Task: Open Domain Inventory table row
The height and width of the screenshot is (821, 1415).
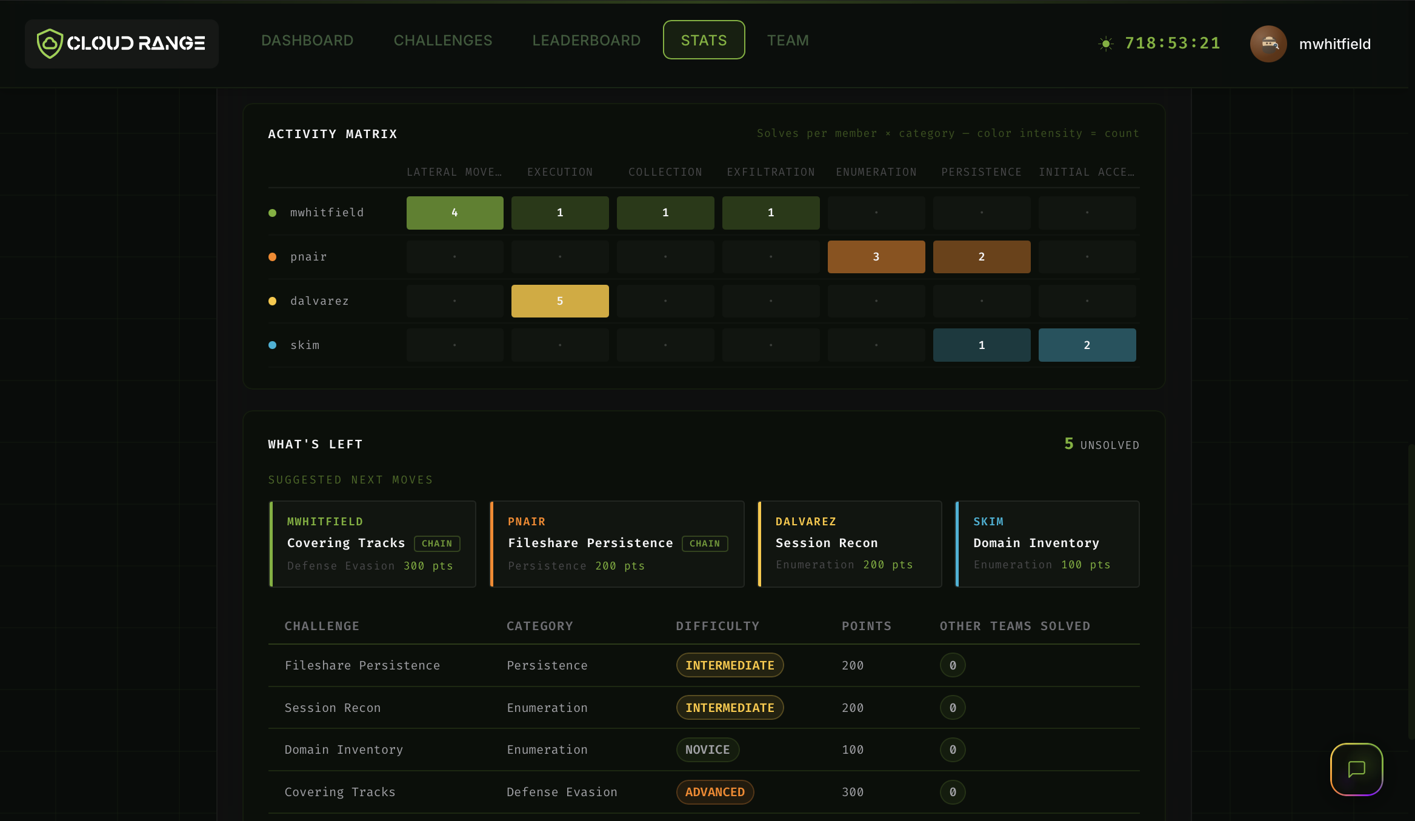Action: (x=704, y=750)
